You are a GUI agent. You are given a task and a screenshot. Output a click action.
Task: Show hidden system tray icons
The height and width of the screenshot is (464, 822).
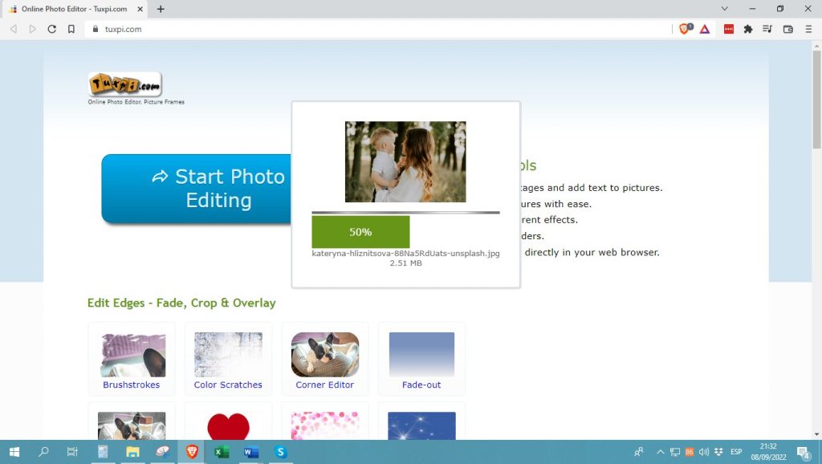click(660, 452)
